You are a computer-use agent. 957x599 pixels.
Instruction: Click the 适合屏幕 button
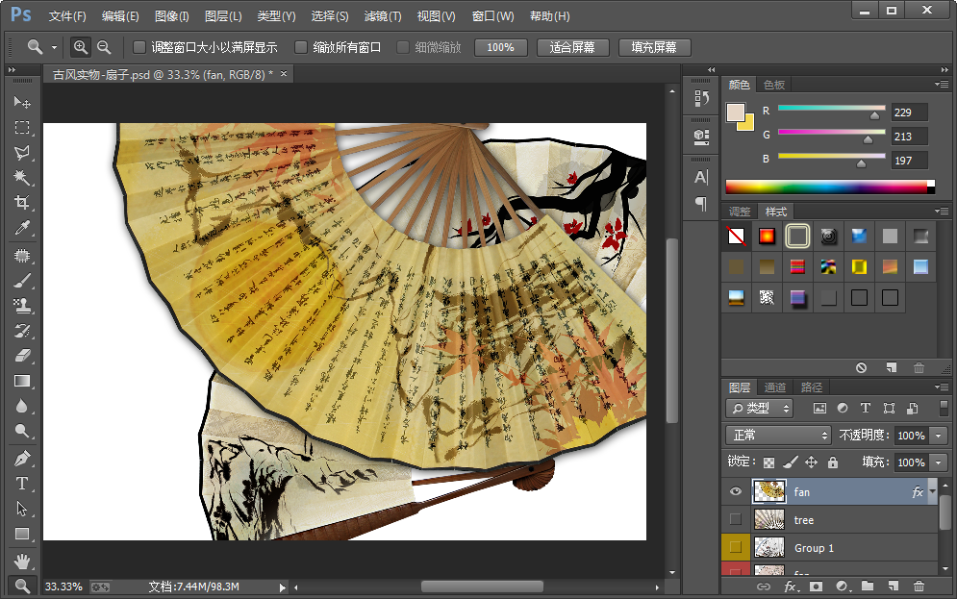coord(571,47)
